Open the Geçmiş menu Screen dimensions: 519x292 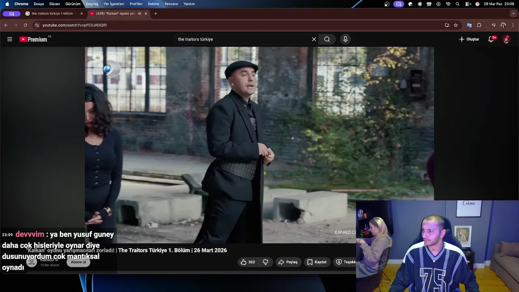[x=92, y=4]
